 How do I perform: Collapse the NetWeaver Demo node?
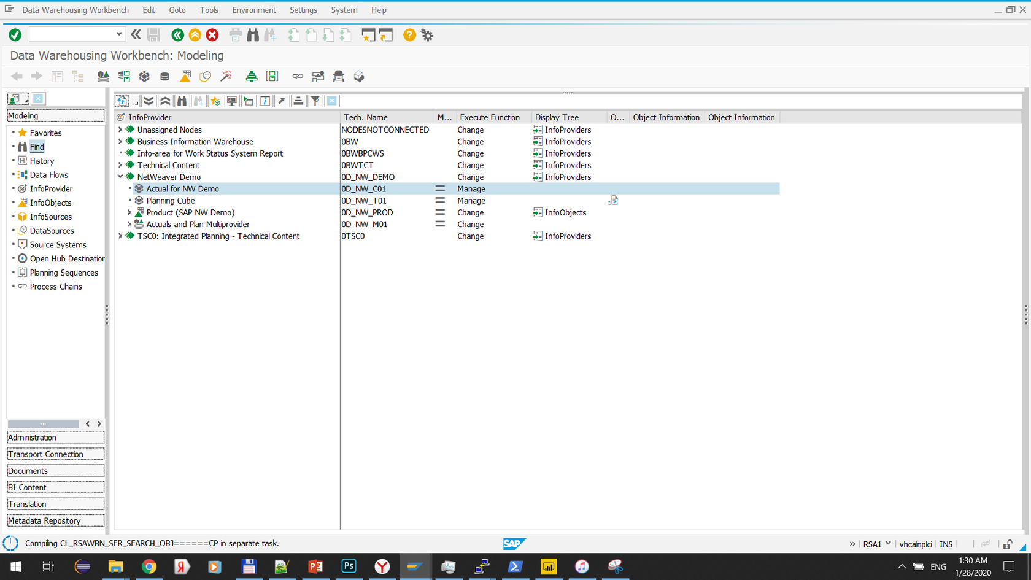120,177
